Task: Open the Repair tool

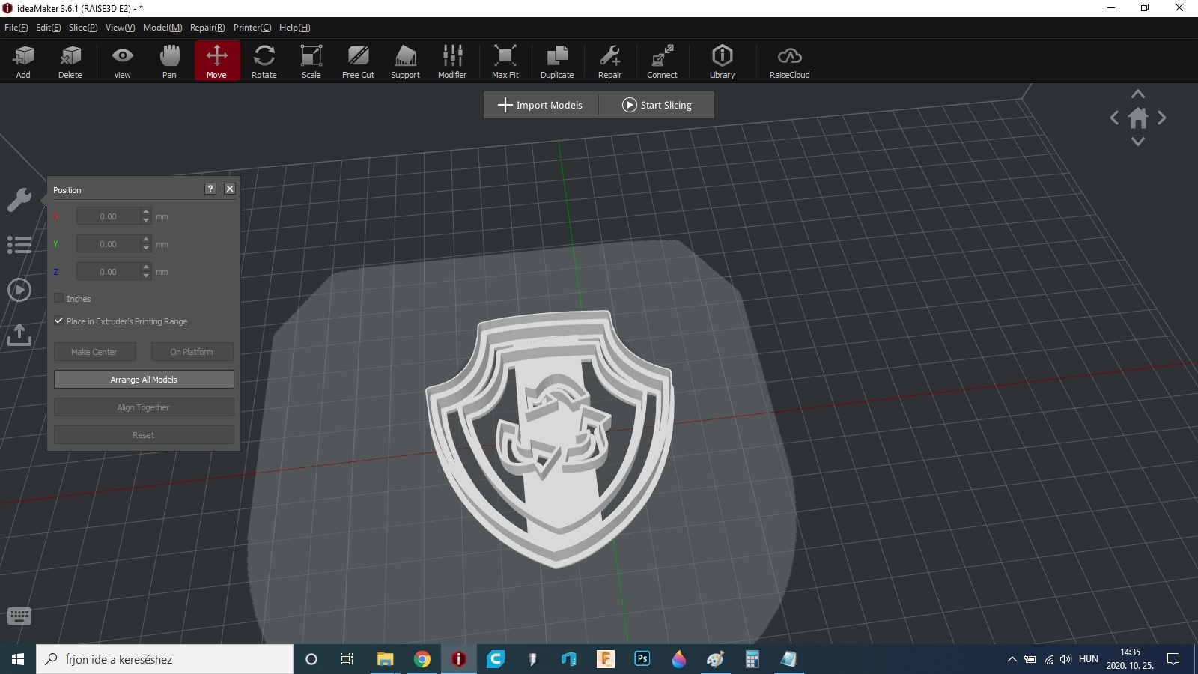Action: (x=609, y=61)
